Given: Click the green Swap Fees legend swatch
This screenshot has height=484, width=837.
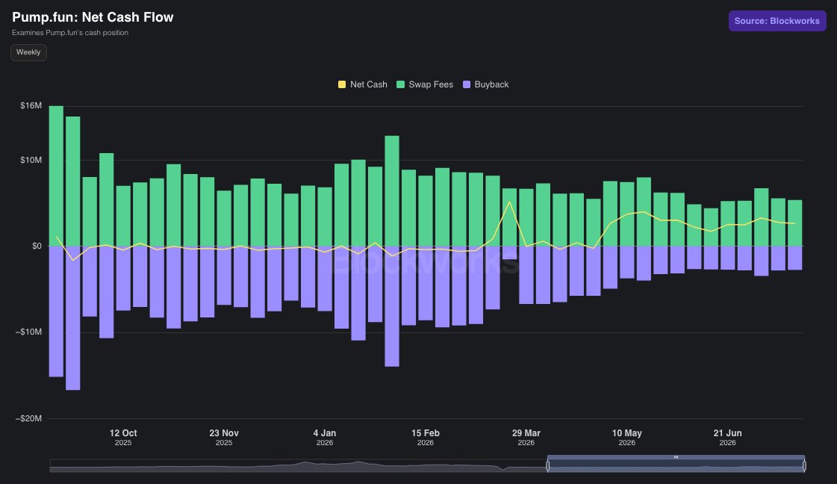Looking at the screenshot, I should pos(401,84).
